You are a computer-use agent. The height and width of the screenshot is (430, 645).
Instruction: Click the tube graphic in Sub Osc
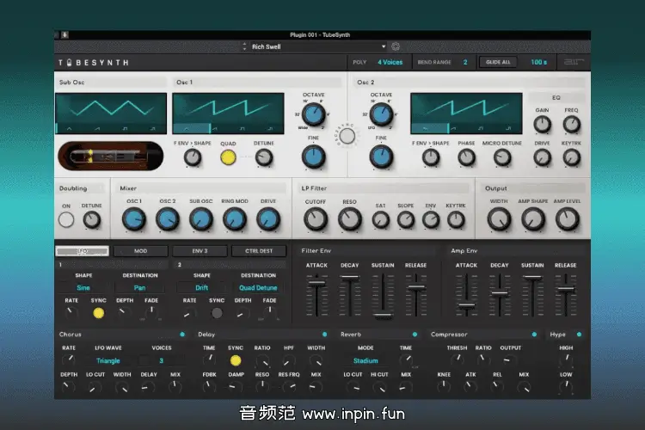109,157
